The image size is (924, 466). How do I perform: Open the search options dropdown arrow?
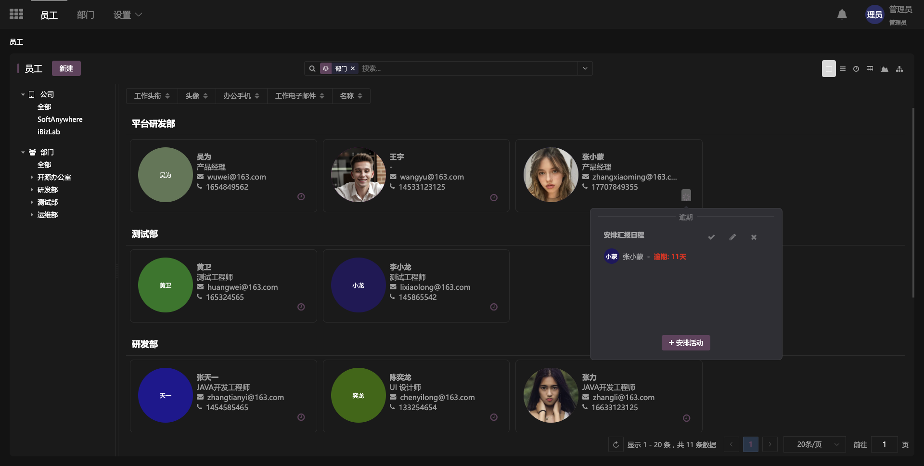585,68
